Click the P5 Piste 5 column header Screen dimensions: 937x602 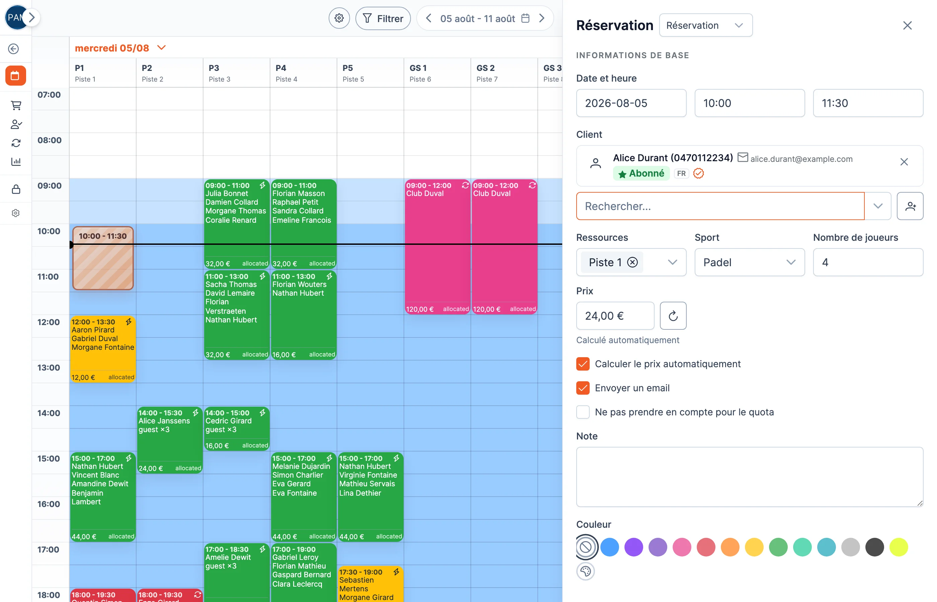click(370, 73)
